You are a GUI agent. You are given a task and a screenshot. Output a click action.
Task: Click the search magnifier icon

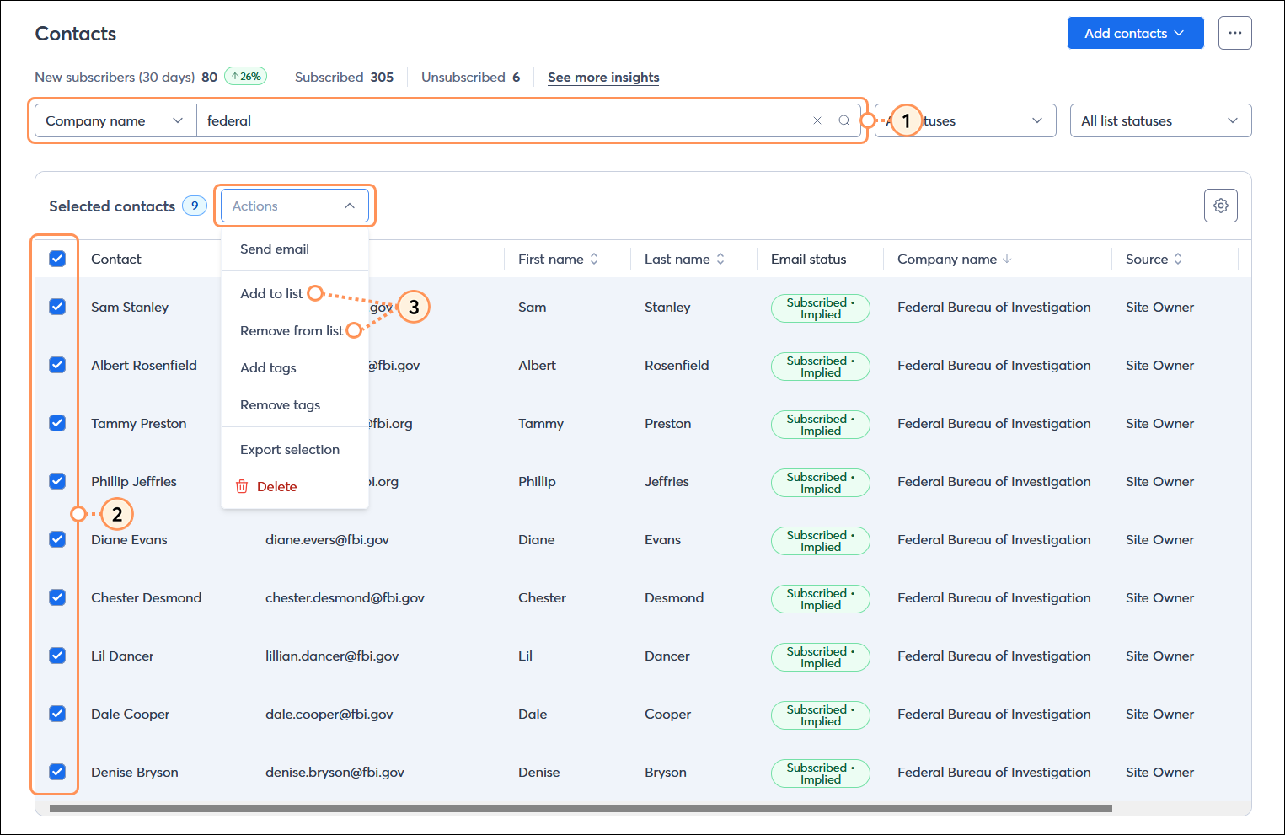tap(843, 120)
